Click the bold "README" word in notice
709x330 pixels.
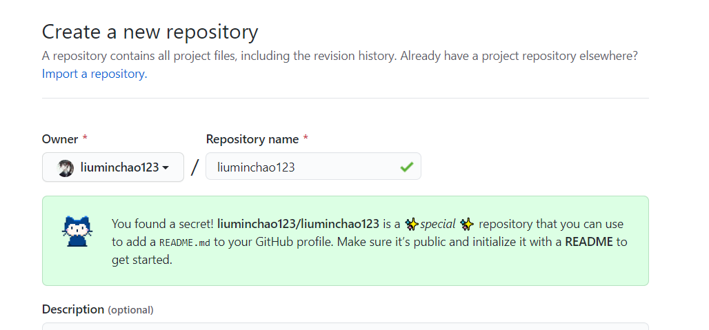(589, 242)
